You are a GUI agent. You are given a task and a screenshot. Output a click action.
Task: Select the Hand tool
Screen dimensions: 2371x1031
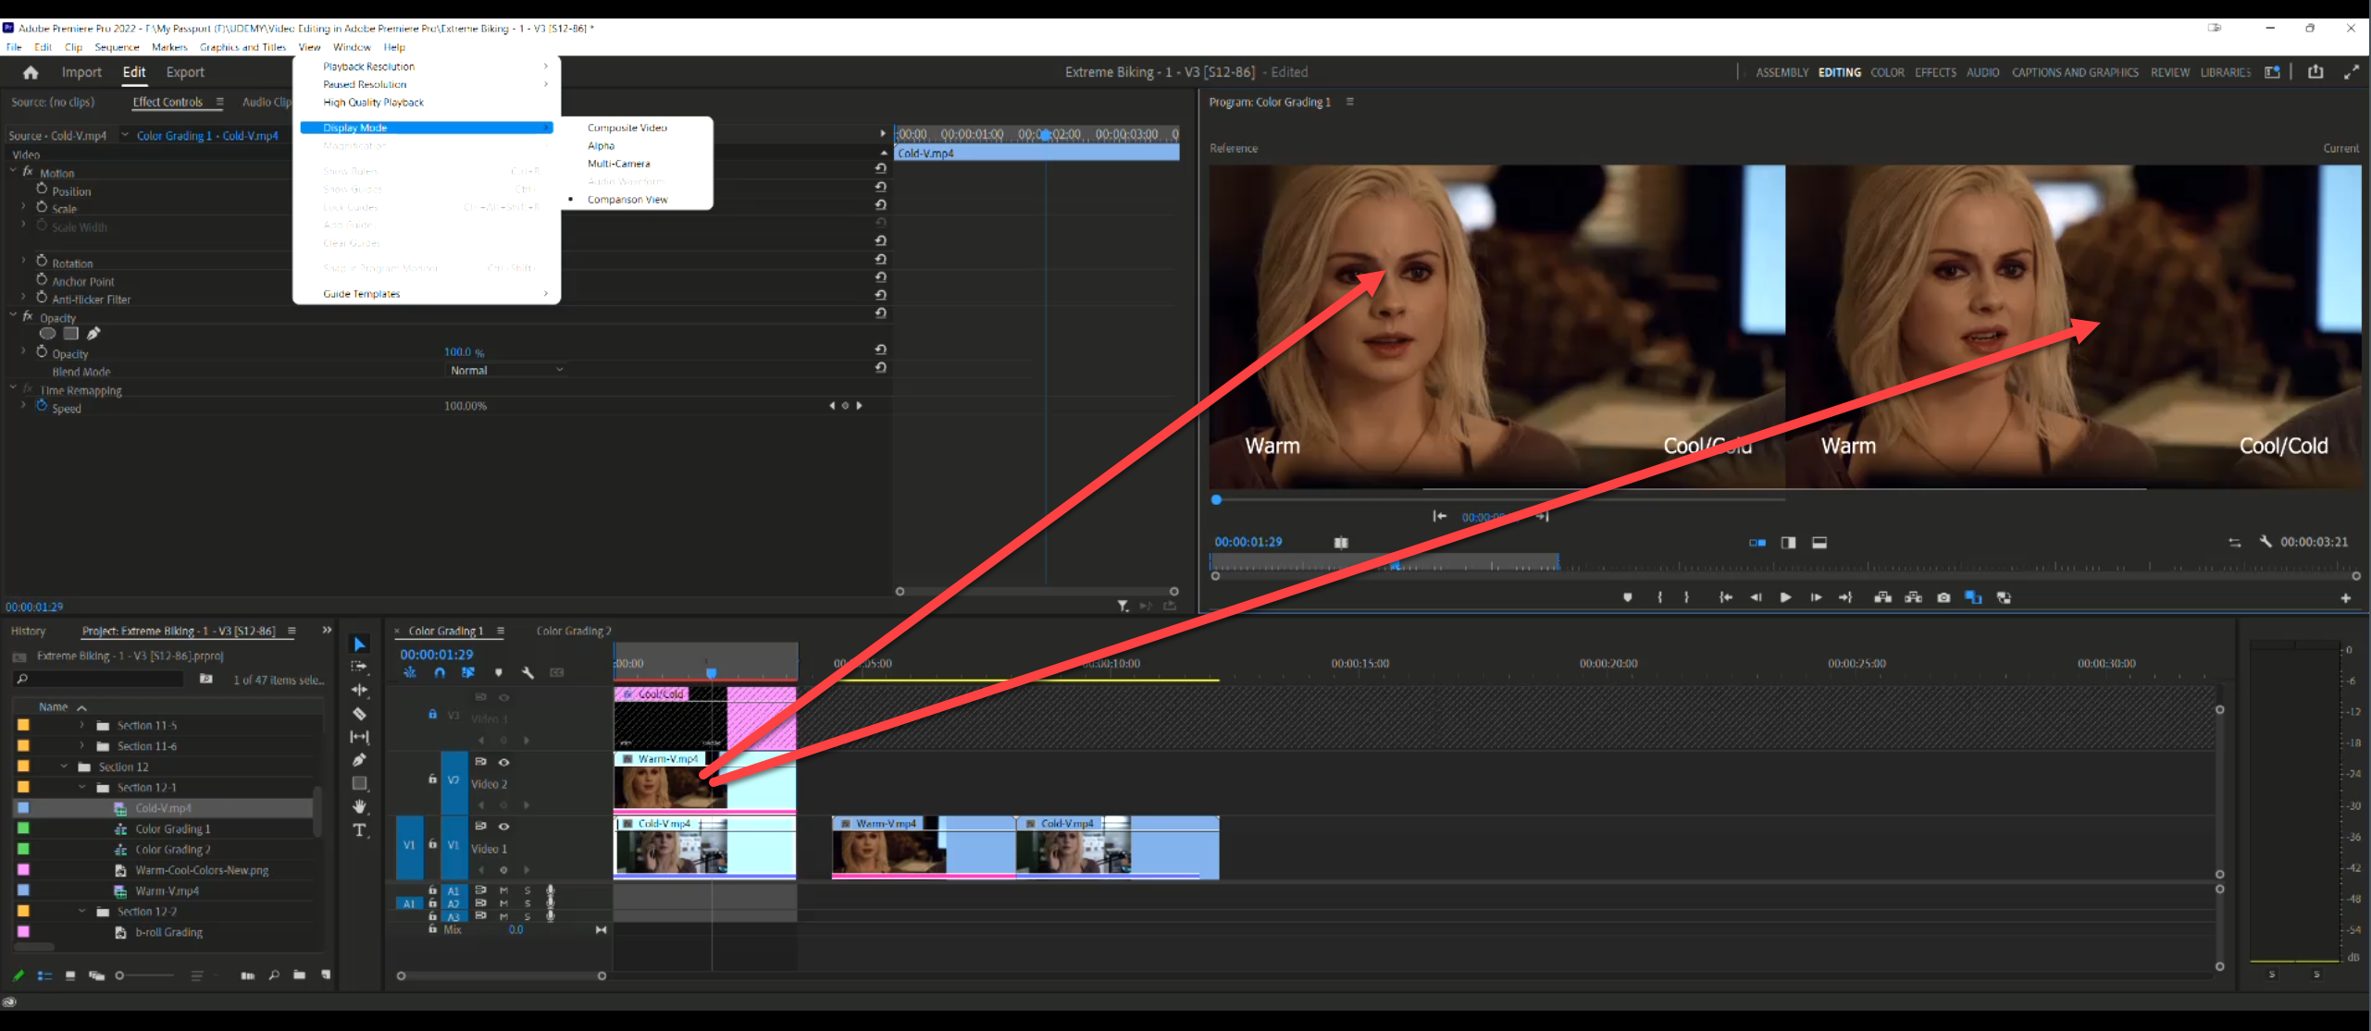(359, 806)
